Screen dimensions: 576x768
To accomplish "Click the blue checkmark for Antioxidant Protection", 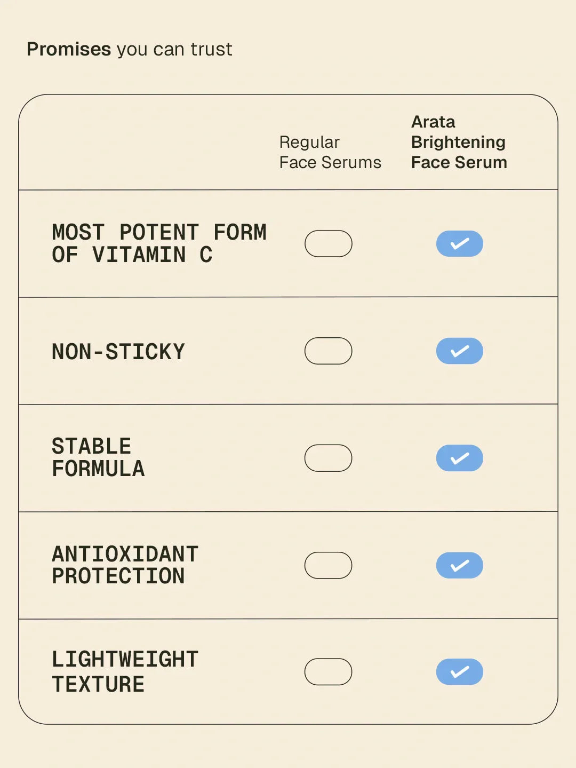I will pyautogui.click(x=460, y=565).
